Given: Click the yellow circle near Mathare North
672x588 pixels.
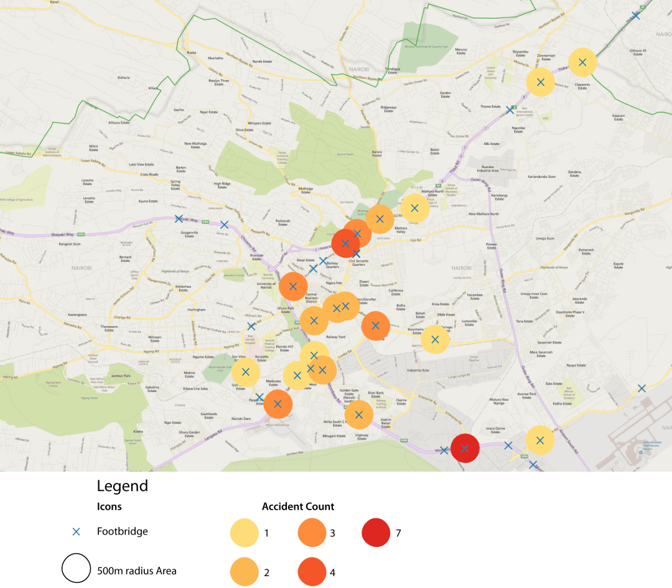Looking at the screenshot, I should point(414,208).
